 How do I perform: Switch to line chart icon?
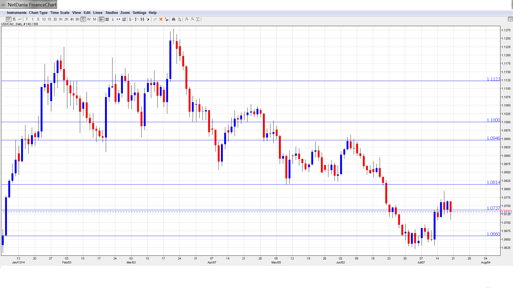[x=20, y=19]
